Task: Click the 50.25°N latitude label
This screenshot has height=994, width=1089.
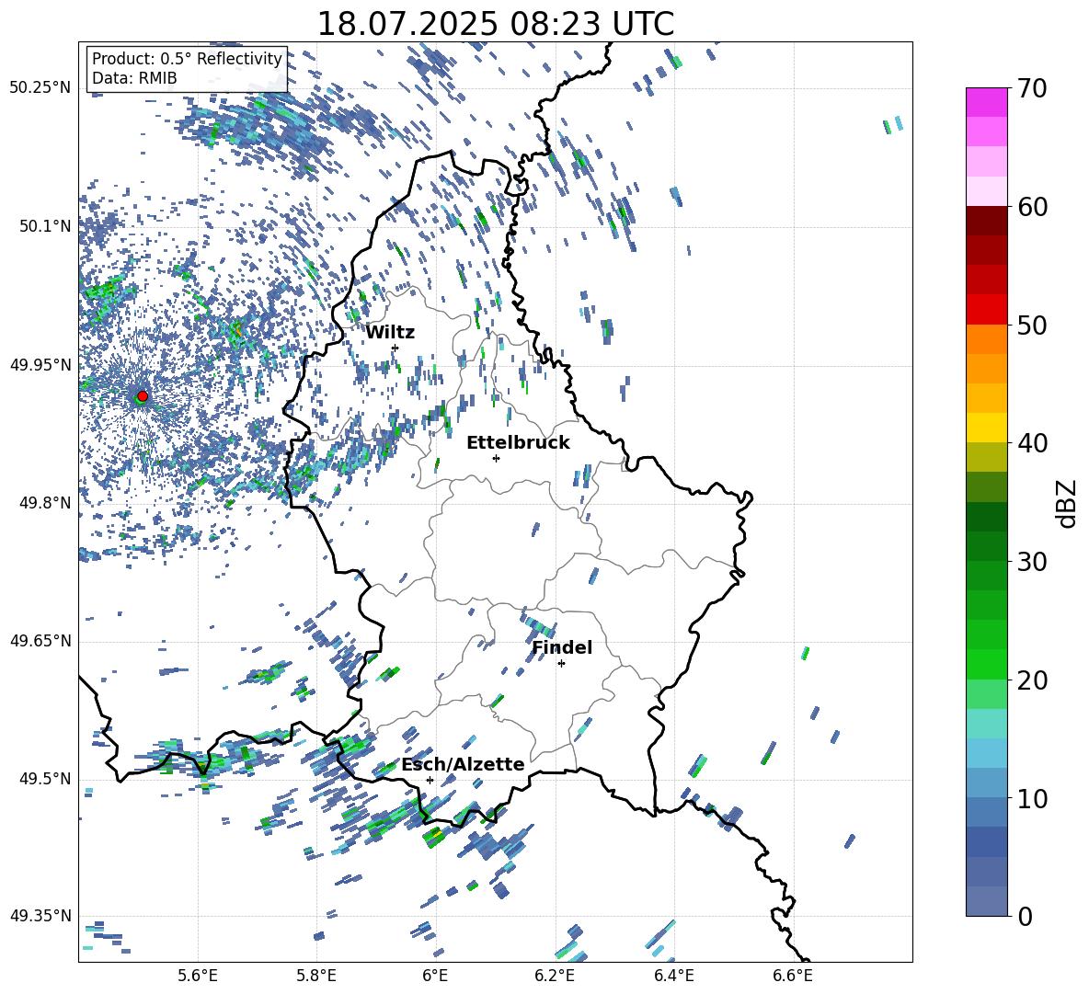Action: [40, 88]
